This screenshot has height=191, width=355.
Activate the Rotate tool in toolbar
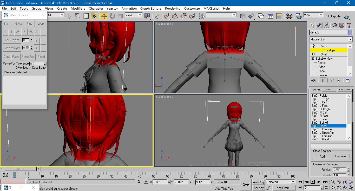[112, 16]
